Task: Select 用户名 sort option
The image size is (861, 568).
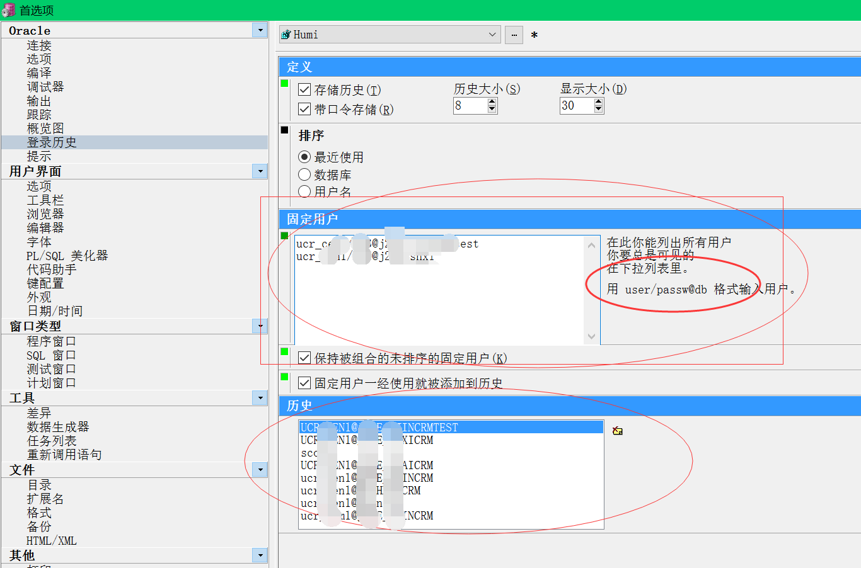Action: coord(304,191)
